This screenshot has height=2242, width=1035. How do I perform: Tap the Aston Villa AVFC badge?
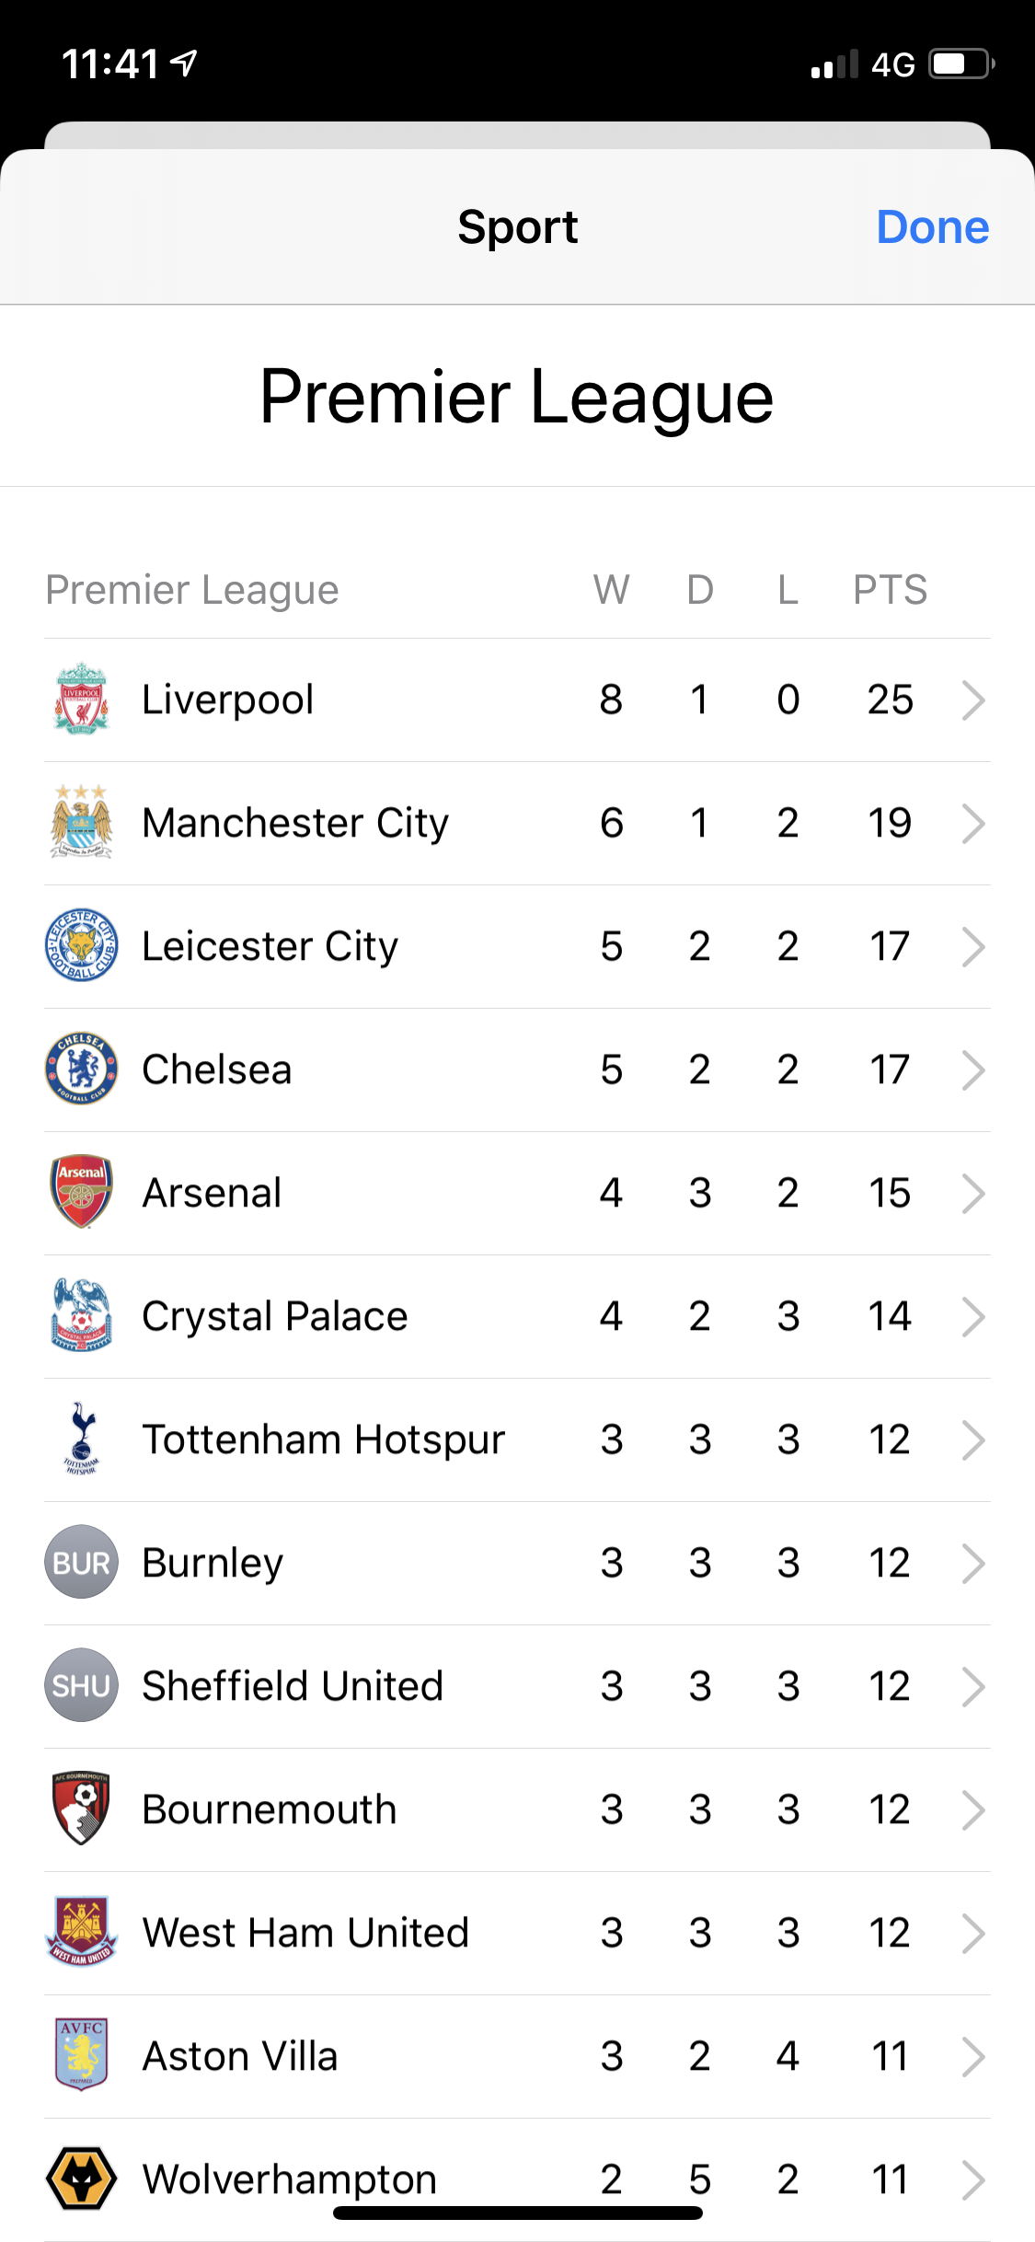point(82,2055)
